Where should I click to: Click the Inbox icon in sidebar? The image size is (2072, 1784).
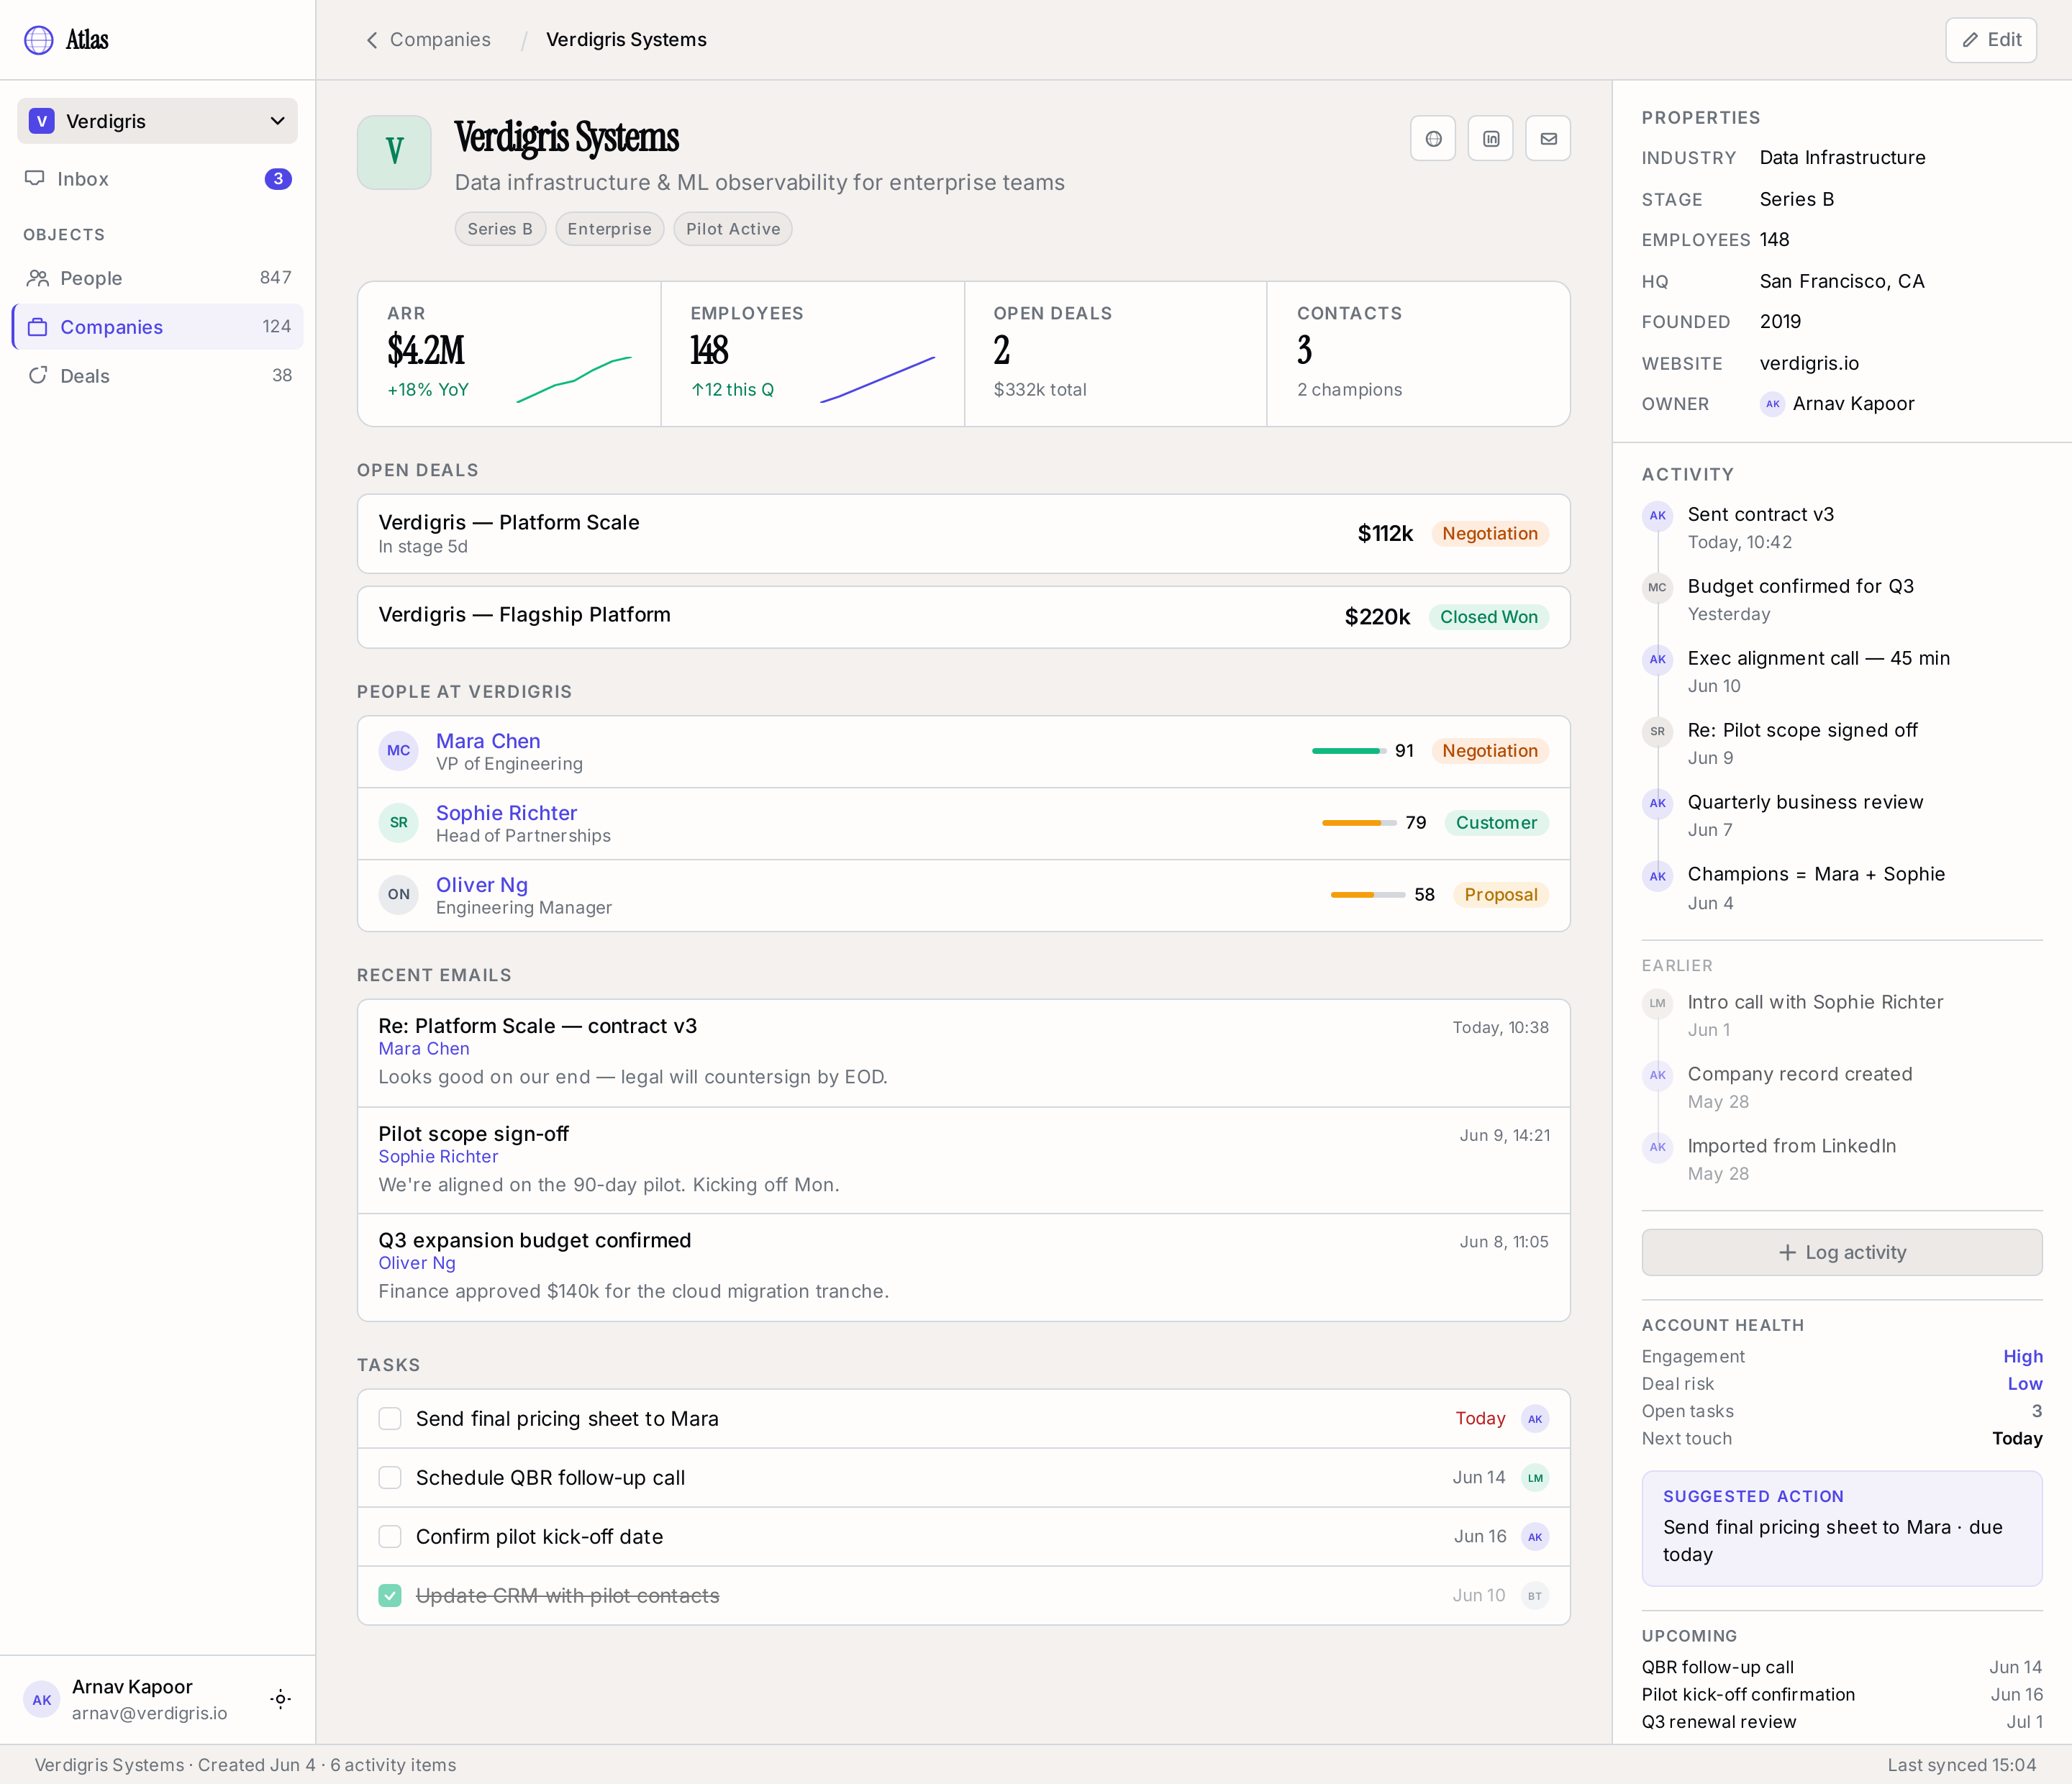35,178
